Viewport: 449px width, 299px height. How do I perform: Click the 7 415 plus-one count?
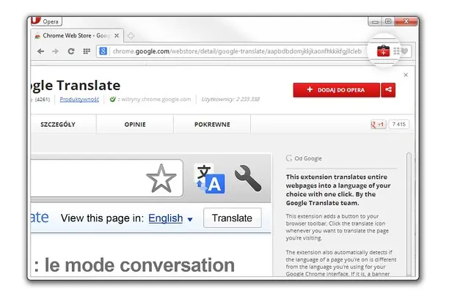tap(399, 125)
